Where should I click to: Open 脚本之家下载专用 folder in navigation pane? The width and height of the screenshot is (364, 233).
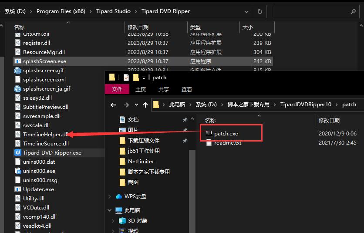click(148, 172)
